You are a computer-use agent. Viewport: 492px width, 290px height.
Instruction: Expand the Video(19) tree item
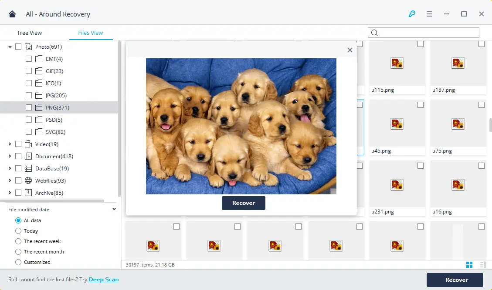coord(10,144)
